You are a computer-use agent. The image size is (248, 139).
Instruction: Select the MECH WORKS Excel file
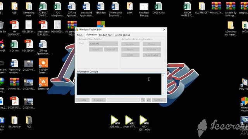[187, 6]
